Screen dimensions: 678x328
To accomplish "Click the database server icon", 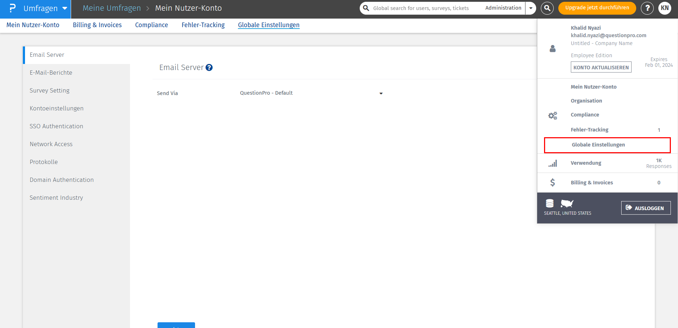I will pyautogui.click(x=550, y=203).
